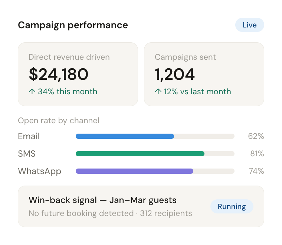
Task: Click the 62% Email open rate value
Action: click(256, 136)
